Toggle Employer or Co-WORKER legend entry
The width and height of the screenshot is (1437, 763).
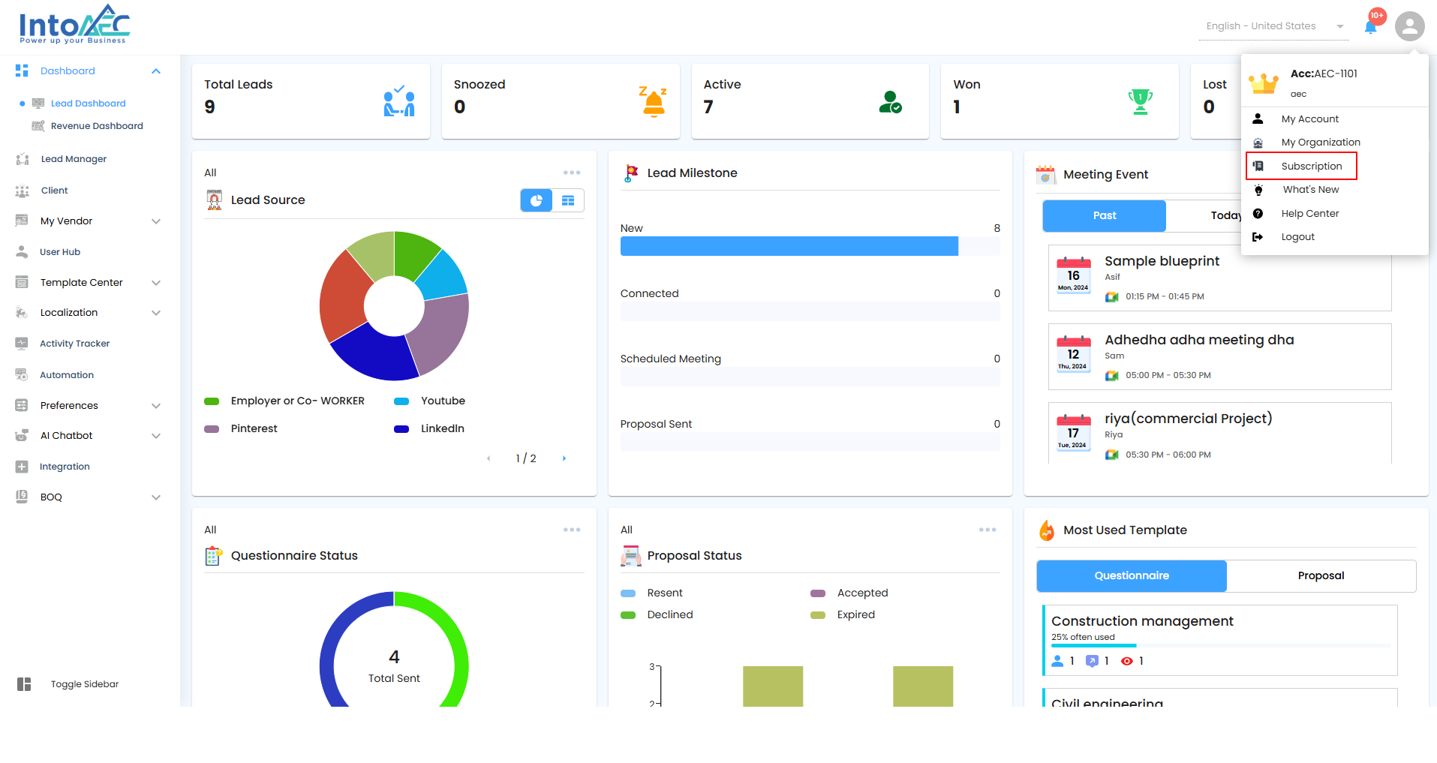[284, 401]
